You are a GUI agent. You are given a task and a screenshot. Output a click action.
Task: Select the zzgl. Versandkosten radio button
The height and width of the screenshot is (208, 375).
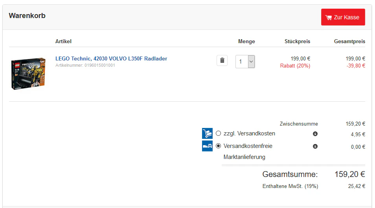click(x=219, y=133)
